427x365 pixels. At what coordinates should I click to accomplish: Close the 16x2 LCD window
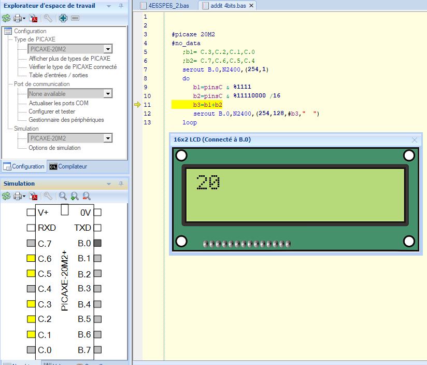(x=414, y=140)
